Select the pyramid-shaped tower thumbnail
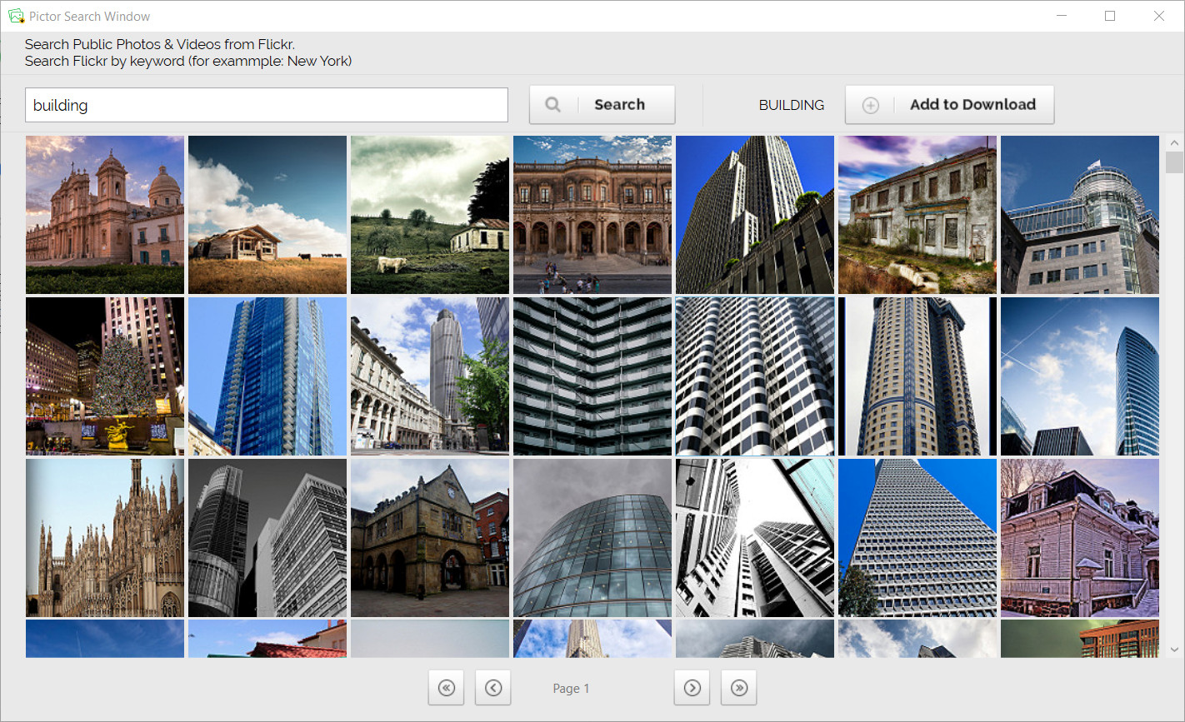 (917, 538)
